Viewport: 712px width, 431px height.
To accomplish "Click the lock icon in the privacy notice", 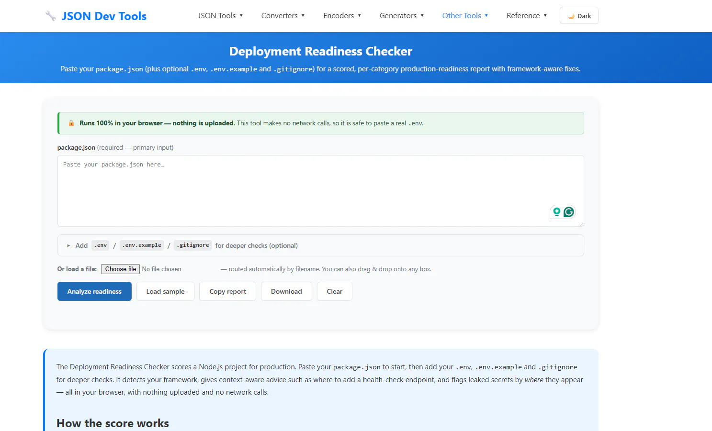I will [x=71, y=123].
